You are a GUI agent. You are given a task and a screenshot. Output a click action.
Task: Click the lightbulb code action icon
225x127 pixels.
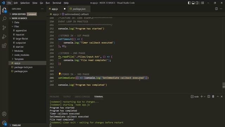point(60,74)
